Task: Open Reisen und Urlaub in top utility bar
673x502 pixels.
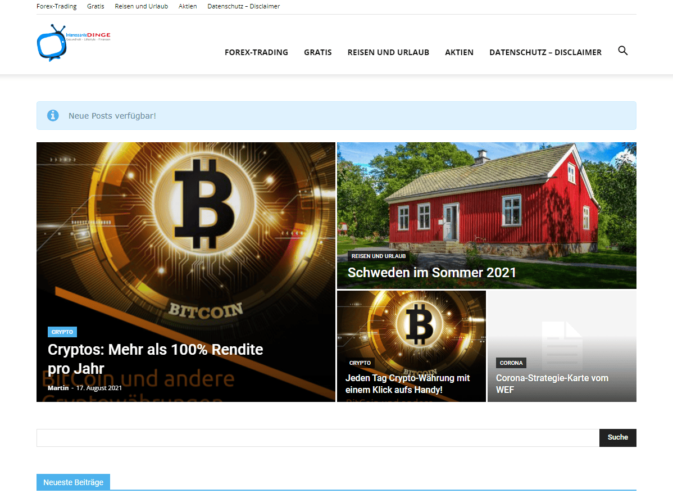Action: click(142, 6)
